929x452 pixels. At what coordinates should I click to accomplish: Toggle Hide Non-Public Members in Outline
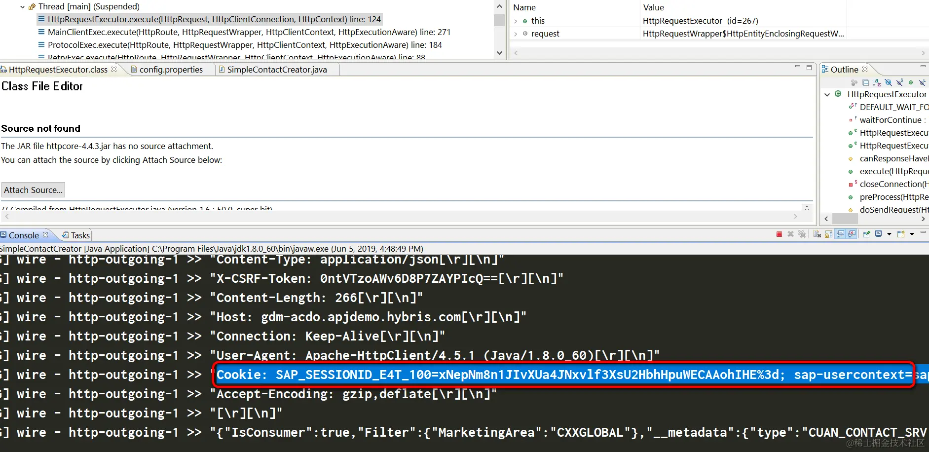coord(911,82)
